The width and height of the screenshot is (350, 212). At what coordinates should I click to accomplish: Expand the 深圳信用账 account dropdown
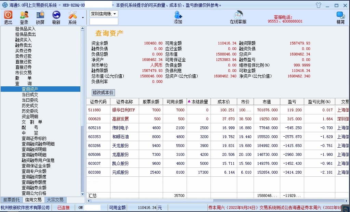(115, 14)
